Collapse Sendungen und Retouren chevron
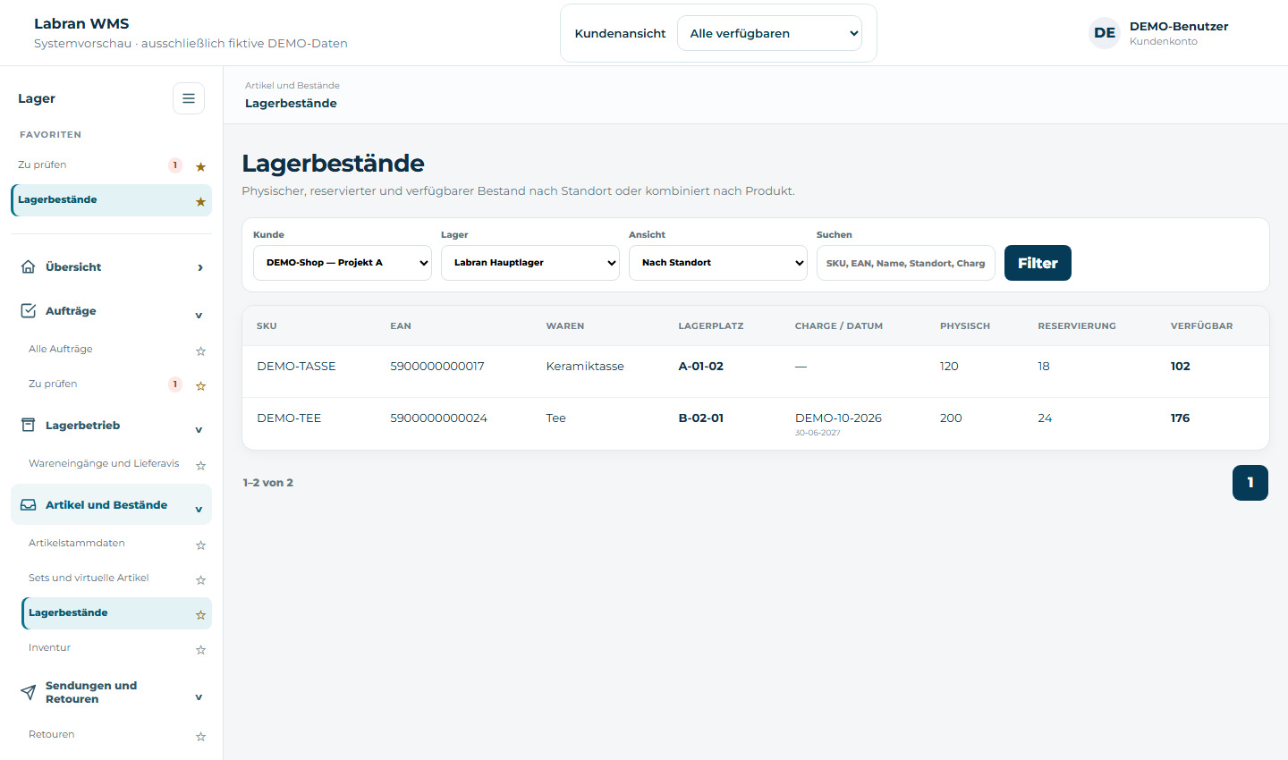1288x760 pixels. click(199, 697)
